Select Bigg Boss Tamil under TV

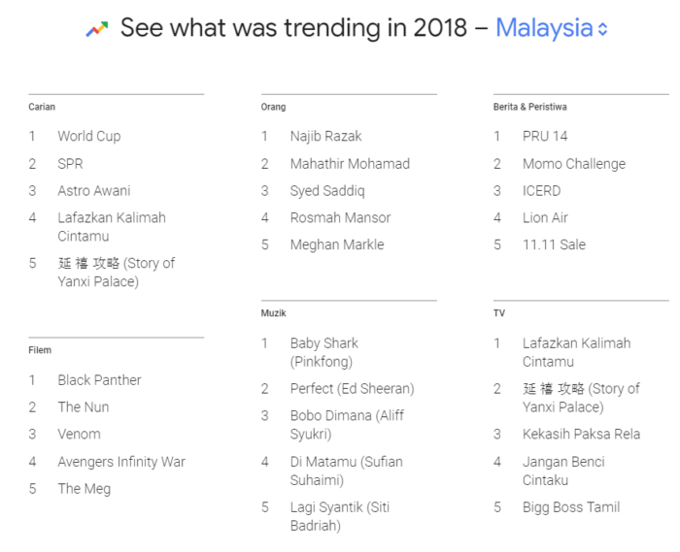pyautogui.click(x=571, y=507)
